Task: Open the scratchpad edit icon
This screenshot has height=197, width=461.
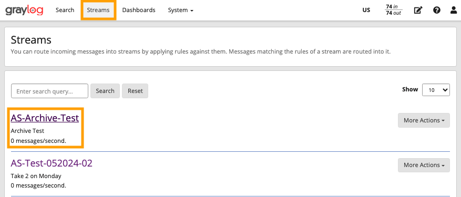Action: coord(418,11)
